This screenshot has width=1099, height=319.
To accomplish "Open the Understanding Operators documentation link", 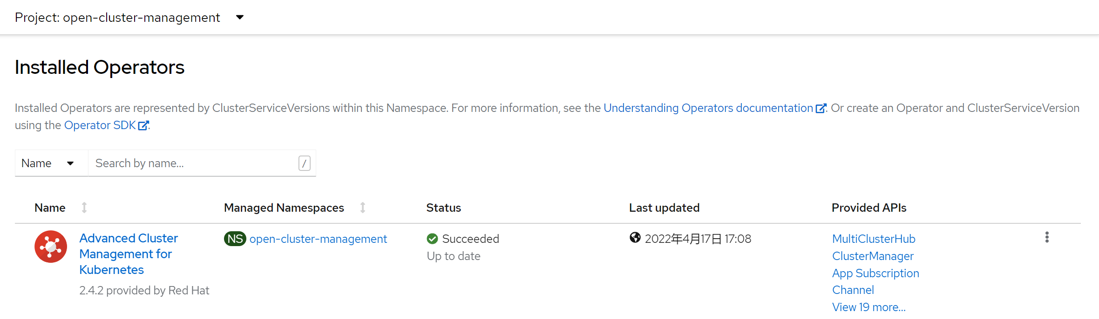I will (x=708, y=108).
